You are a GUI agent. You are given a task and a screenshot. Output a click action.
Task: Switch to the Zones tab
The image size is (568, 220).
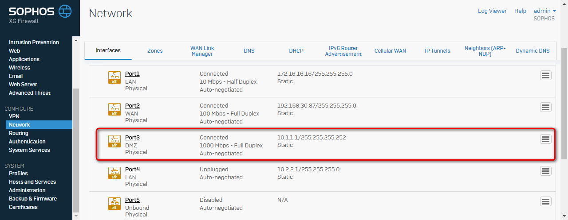(155, 51)
